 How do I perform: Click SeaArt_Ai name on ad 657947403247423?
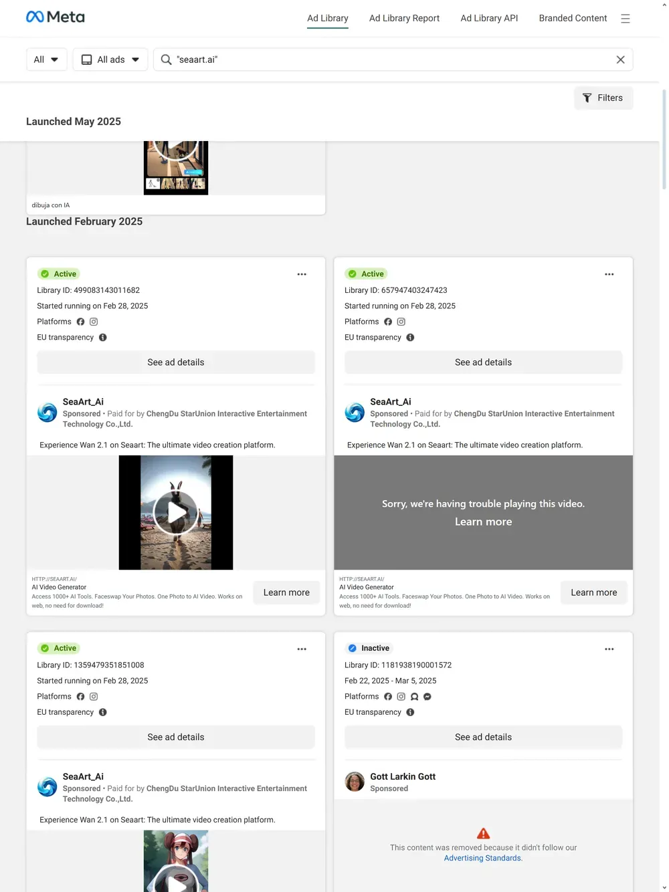click(x=391, y=402)
